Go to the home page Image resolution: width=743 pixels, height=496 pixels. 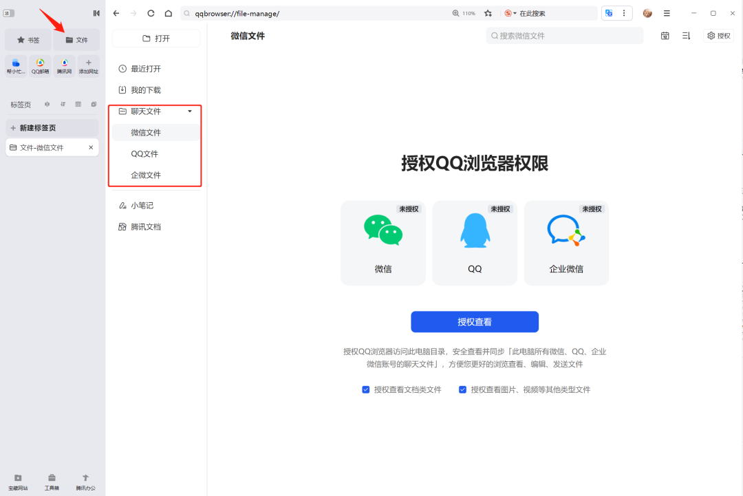(169, 13)
